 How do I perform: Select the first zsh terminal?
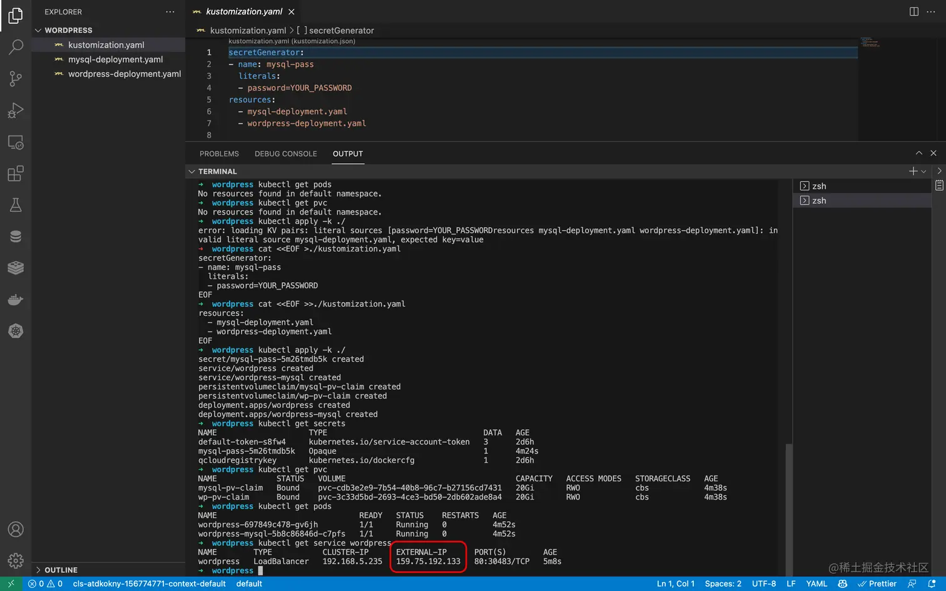862,186
